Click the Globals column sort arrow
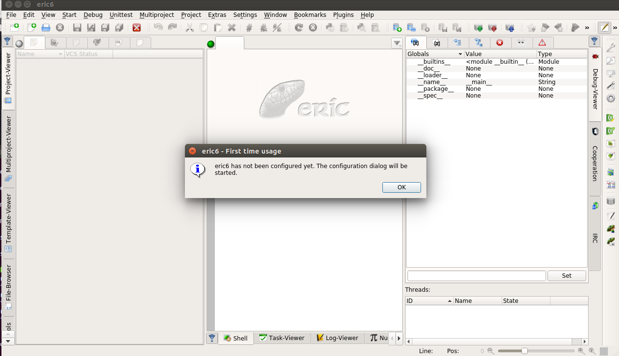 (460, 54)
